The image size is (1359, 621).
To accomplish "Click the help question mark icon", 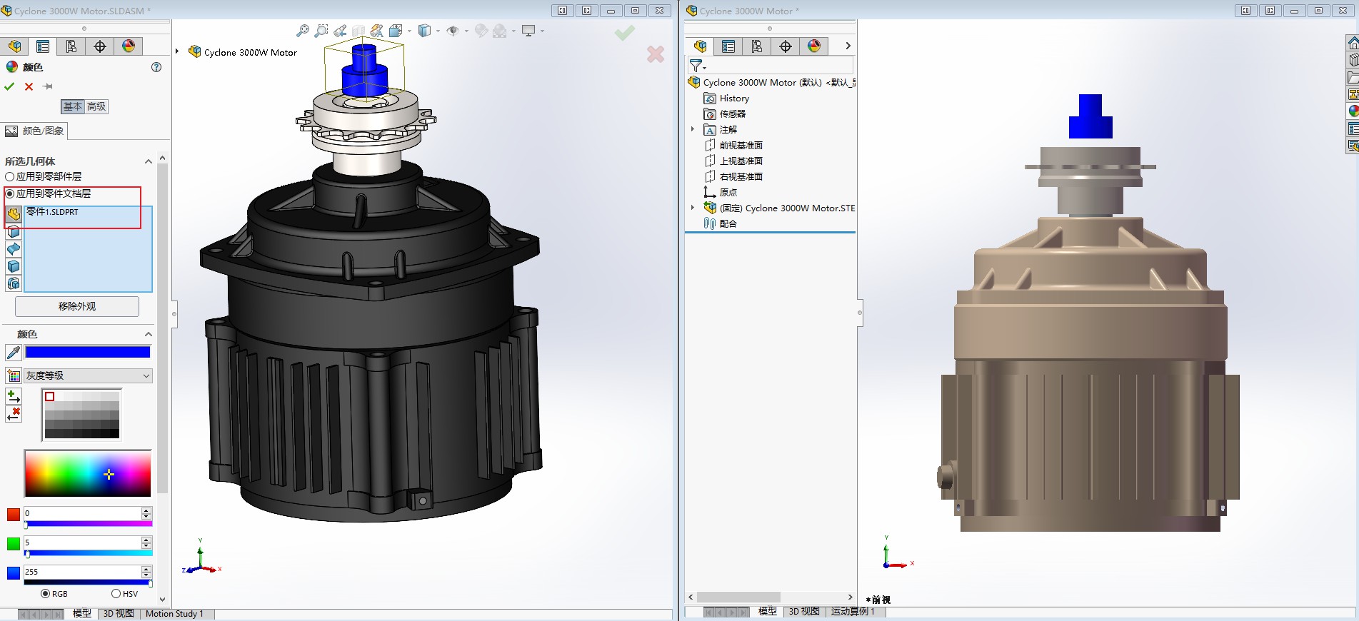I will [156, 67].
